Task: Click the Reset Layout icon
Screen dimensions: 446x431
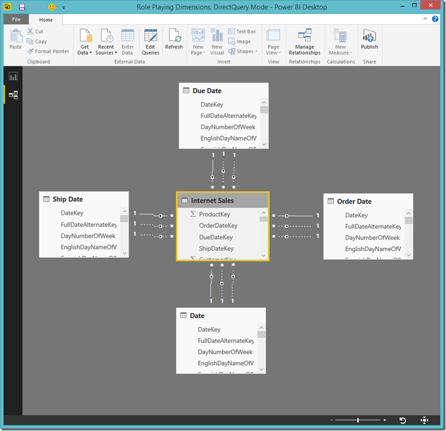Action: (x=402, y=420)
